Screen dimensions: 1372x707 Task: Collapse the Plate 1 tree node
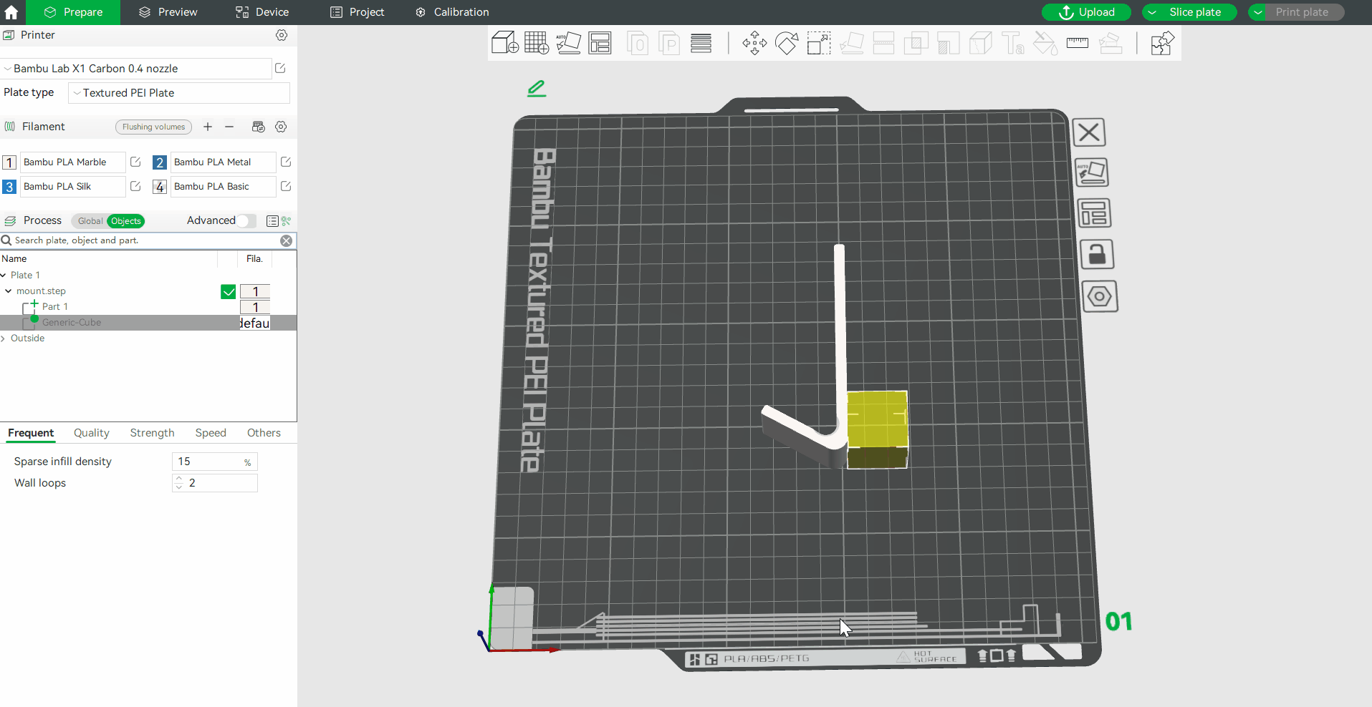coord(4,276)
